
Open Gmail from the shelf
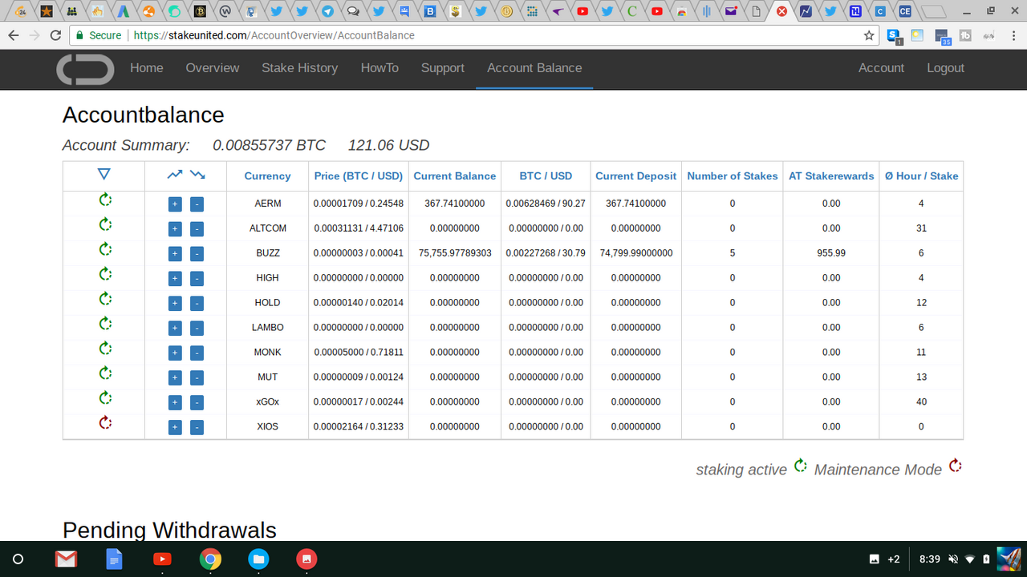click(x=66, y=559)
